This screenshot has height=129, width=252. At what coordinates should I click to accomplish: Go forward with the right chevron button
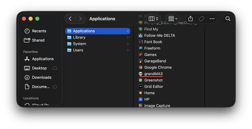point(80,19)
